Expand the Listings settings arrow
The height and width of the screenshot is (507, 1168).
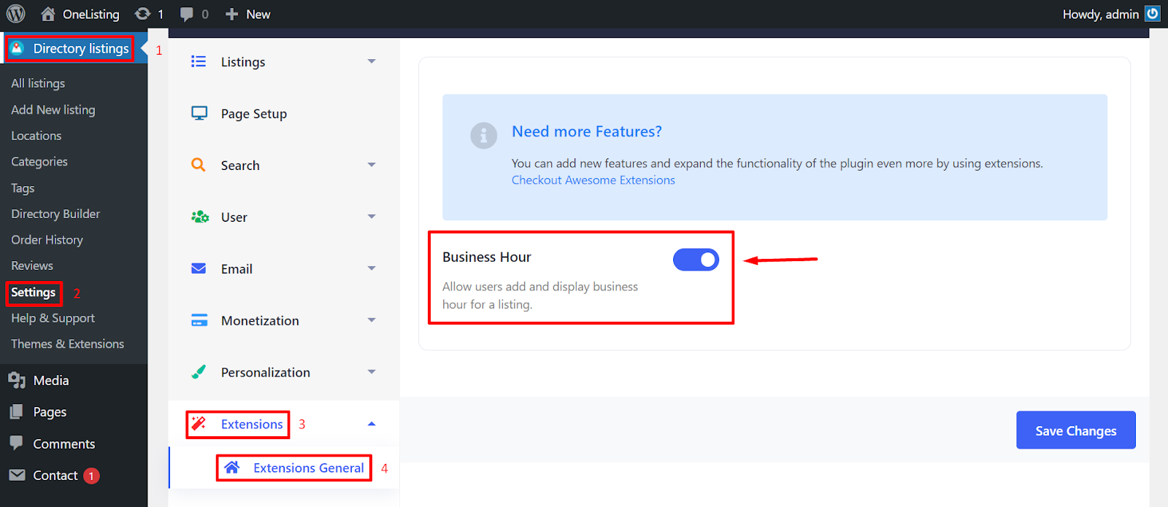coord(372,61)
